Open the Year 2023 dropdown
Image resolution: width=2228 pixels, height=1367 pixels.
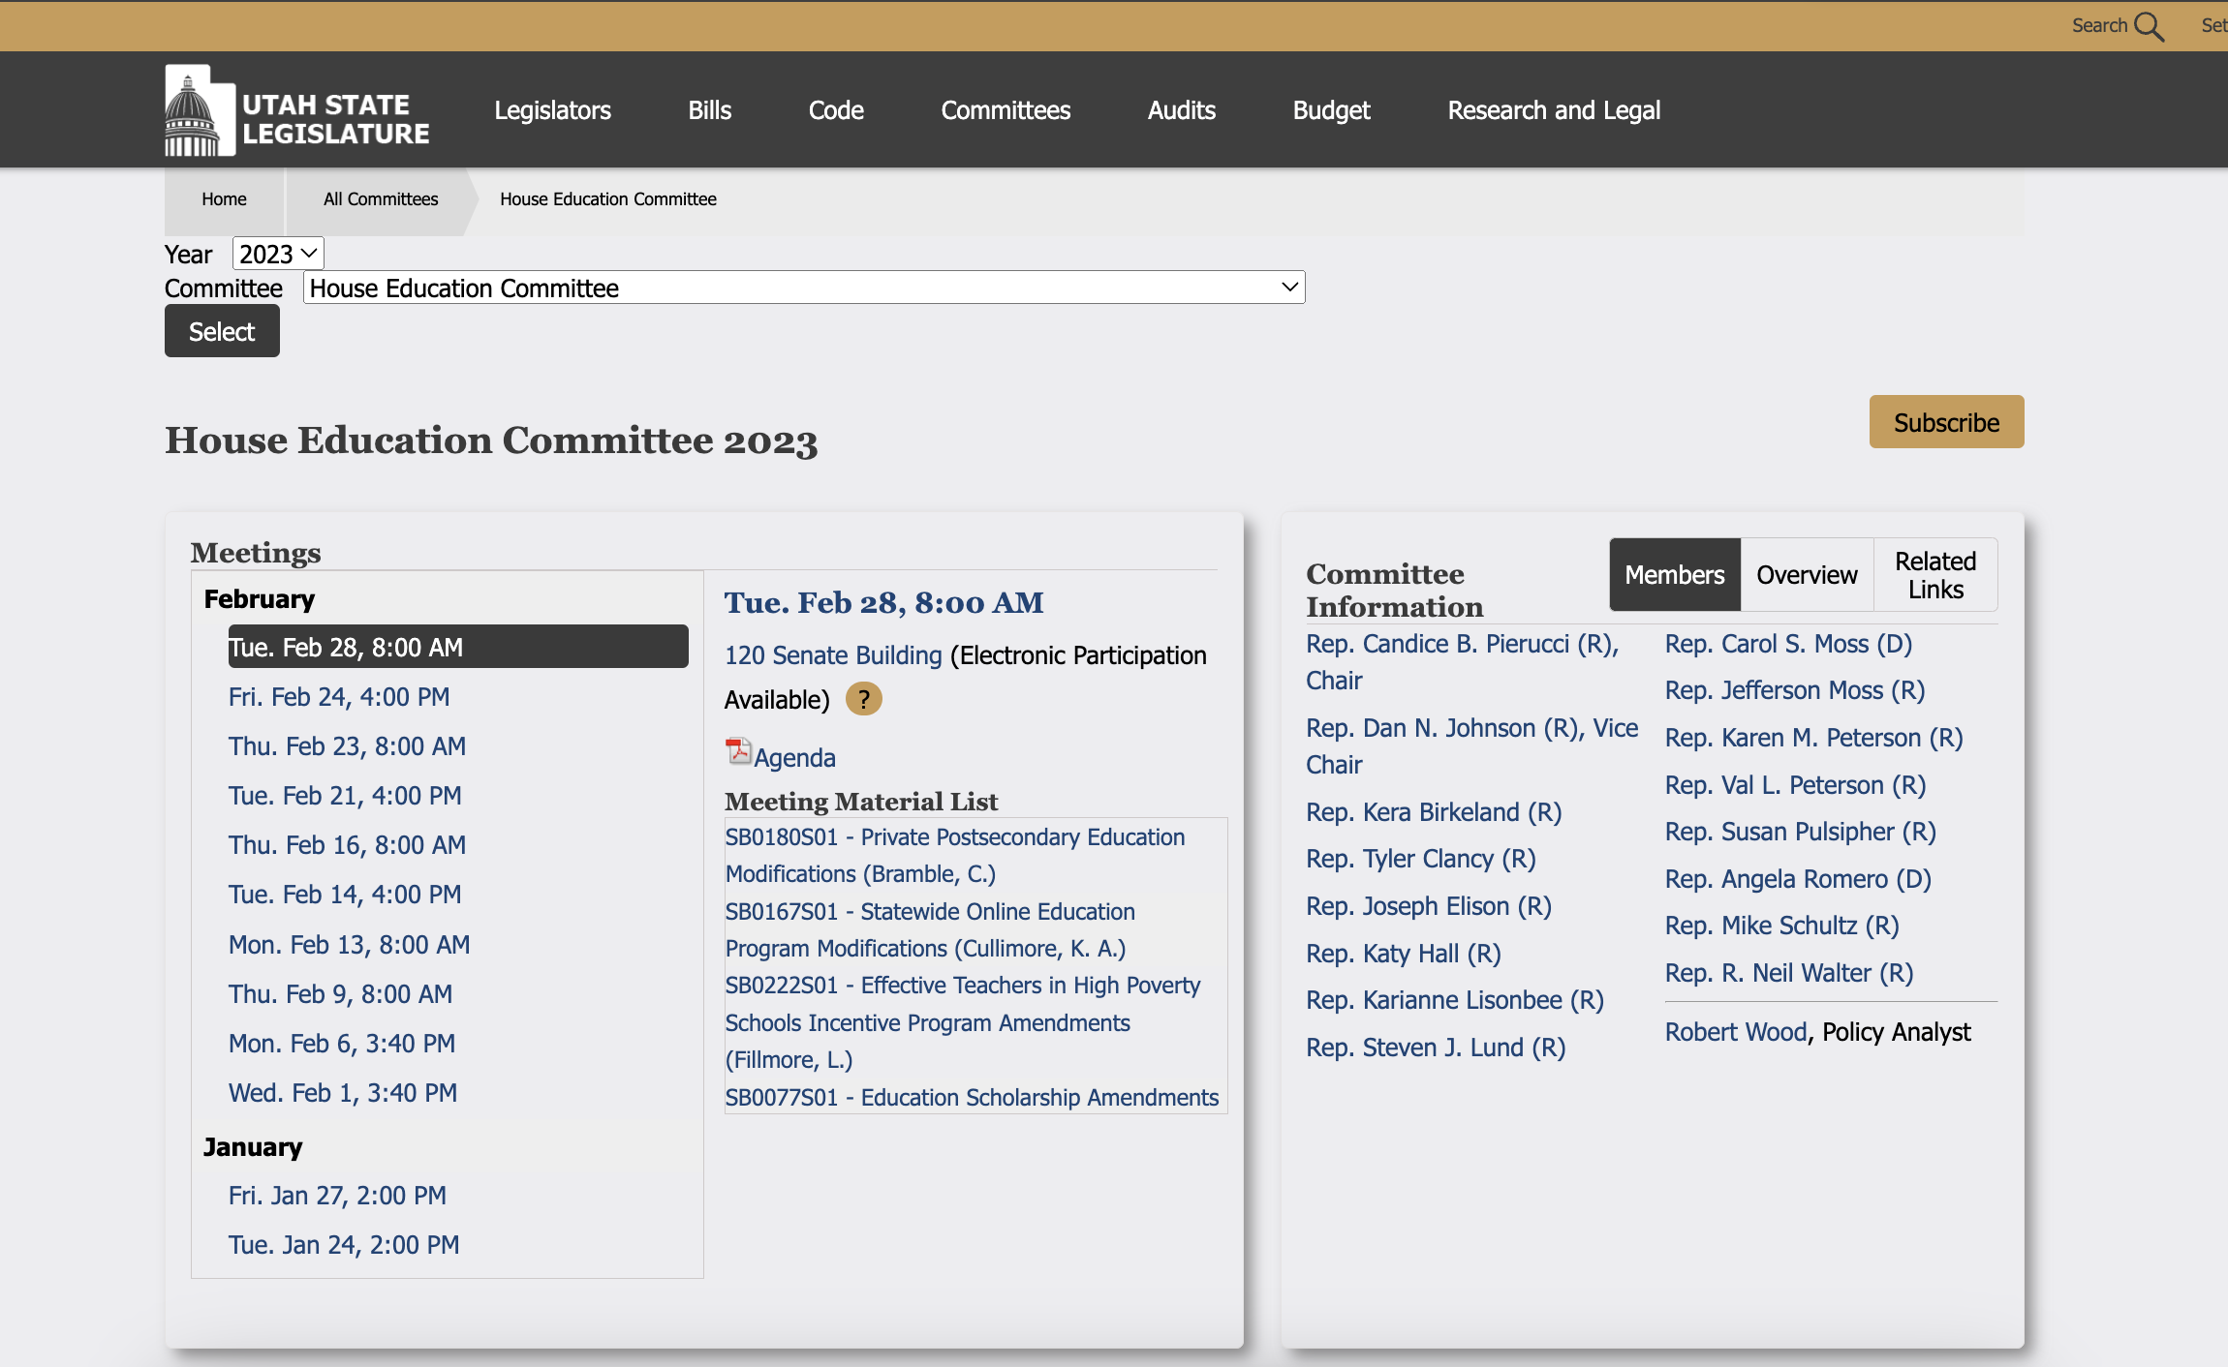[278, 254]
